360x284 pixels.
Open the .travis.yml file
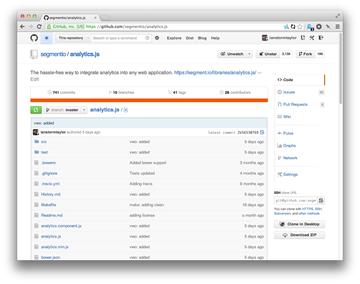[x=50, y=184]
